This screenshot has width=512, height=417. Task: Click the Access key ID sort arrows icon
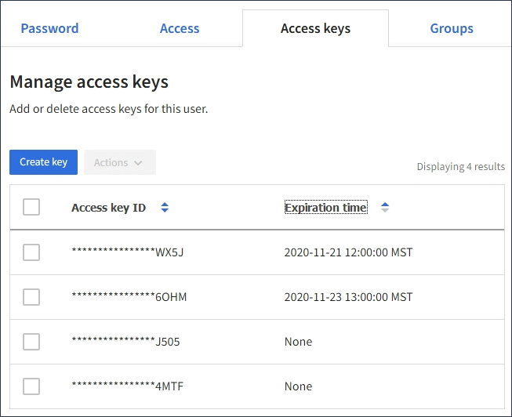(x=165, y=208)
